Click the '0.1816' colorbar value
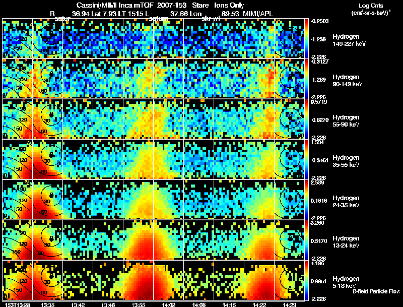Screen dimensions: 403x307 point(319,201)
